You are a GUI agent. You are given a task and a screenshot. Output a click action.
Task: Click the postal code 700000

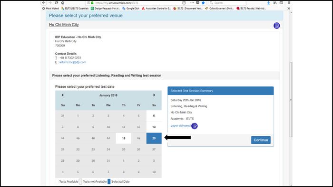coord(60,46)
